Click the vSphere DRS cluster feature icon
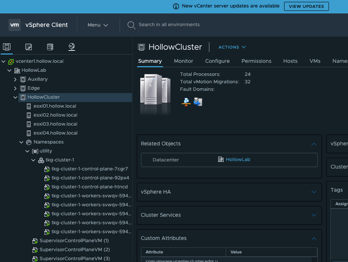 [186, 102]
